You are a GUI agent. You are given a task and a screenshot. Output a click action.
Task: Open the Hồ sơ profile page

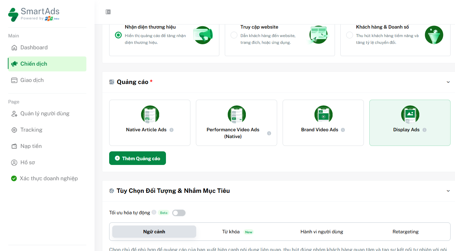coord(28,162)
